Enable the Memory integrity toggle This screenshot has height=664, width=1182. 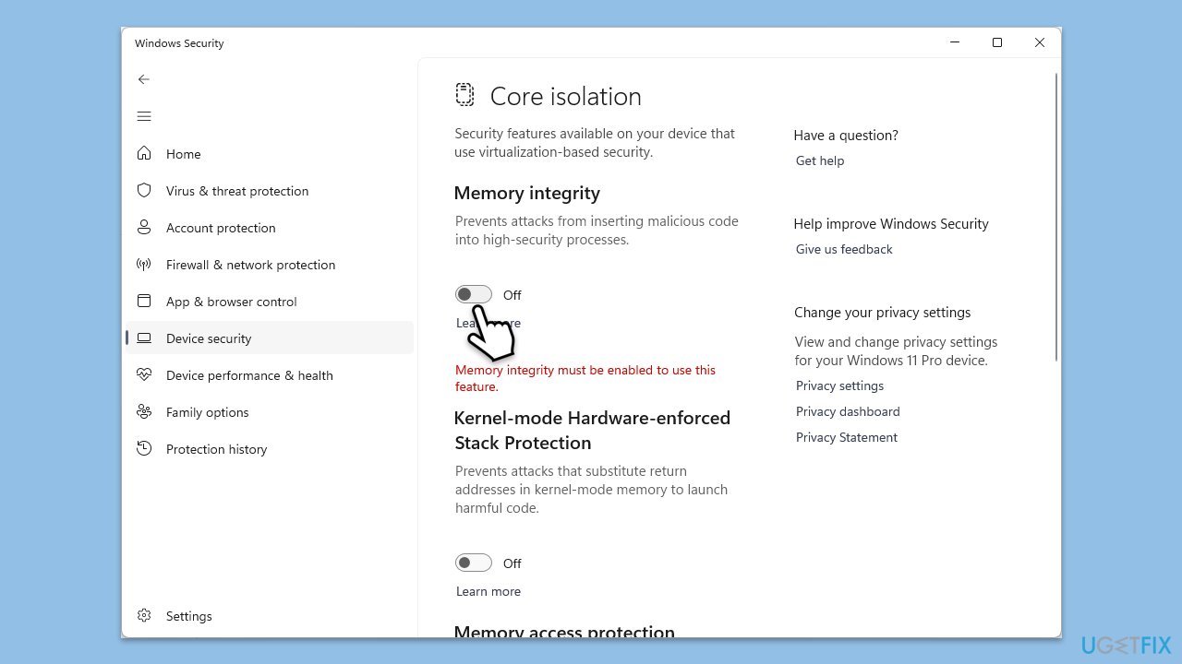point(474,294)
